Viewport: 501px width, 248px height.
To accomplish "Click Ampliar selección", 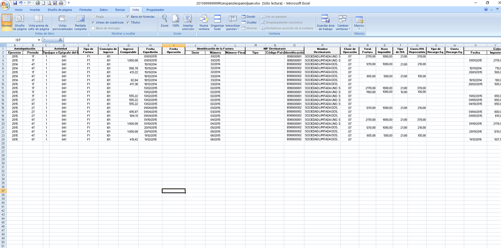I will (x=188, y=22).
